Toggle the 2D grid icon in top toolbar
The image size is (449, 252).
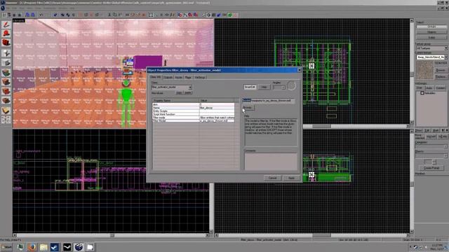click(x=4, y=15)
